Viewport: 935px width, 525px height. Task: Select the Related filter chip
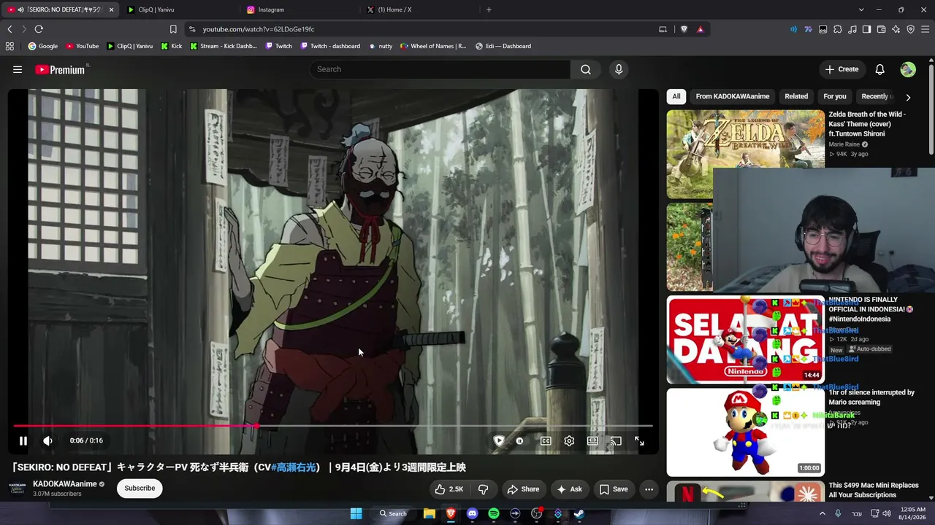(x=796, y=96)
